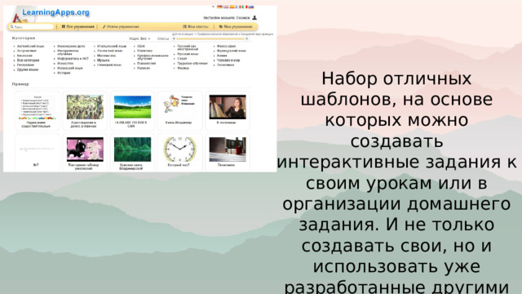522x294 pixels.
Task: Select the German flag language icon
Action: tap(219, 7)
